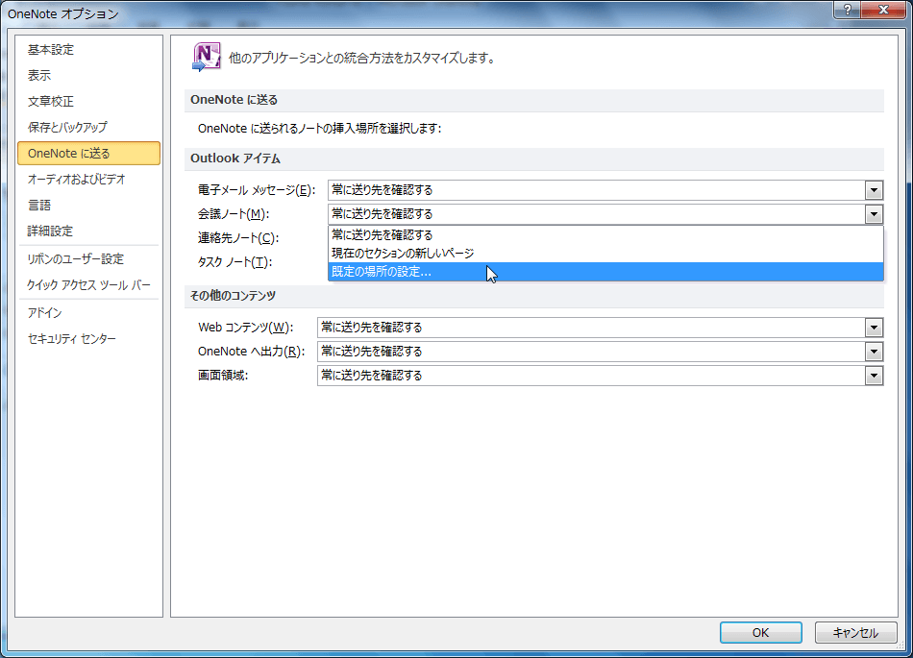Screen dimensions: 913x658
Task: Click the タスク ノート label
Action: click(234, 262)
